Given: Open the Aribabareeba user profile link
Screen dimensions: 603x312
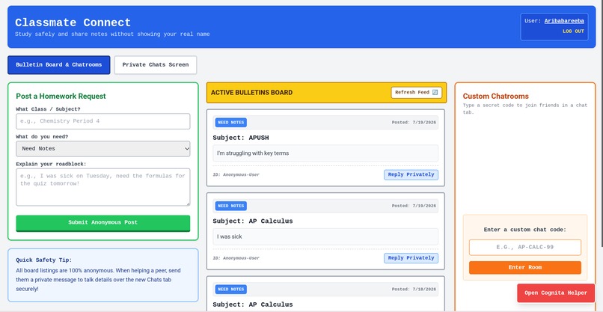Looking at the screenshot, I should coord(564,21).
